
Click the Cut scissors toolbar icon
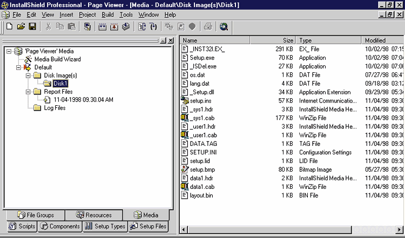pos(48,26)
